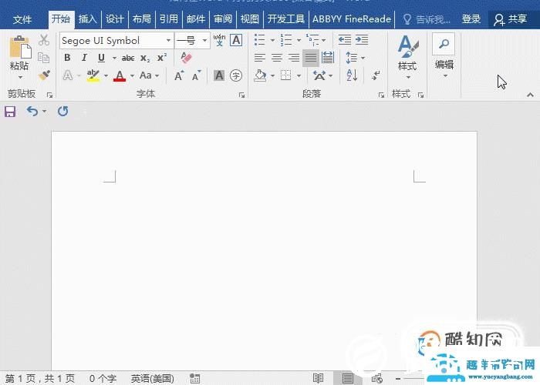Click the Tell Me search box
This screenshot has width=540, height=385.
pyautogui.click(x=427, y=19)
